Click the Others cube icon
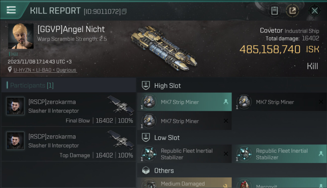 tap(146, 170)
